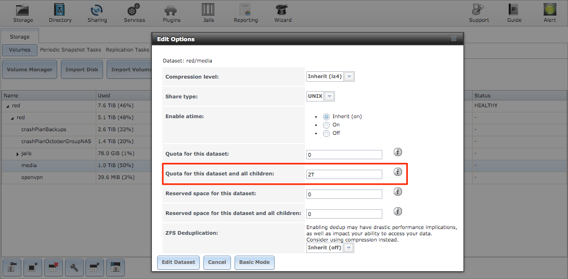Focus the Quota for this dataset field
This screenshot has height=279, width=568.
pos(344,155)
